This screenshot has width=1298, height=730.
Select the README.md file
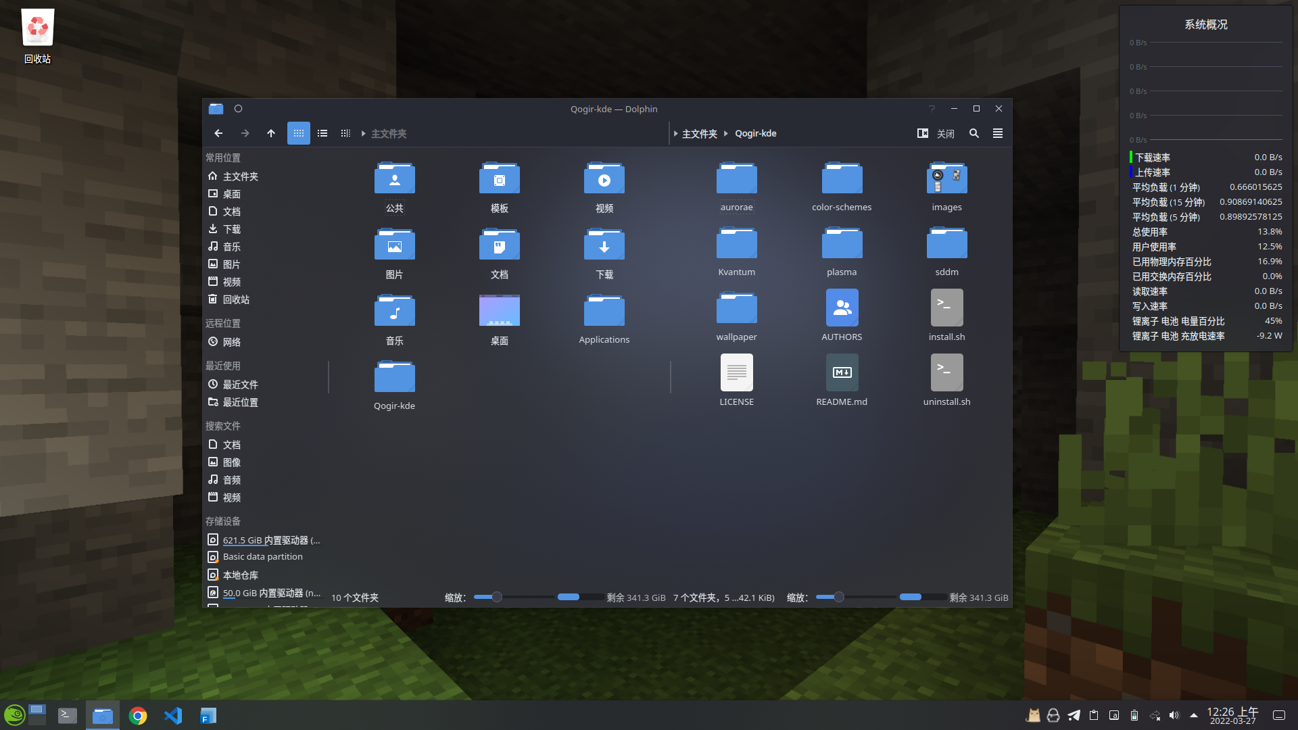click(842, 372)
